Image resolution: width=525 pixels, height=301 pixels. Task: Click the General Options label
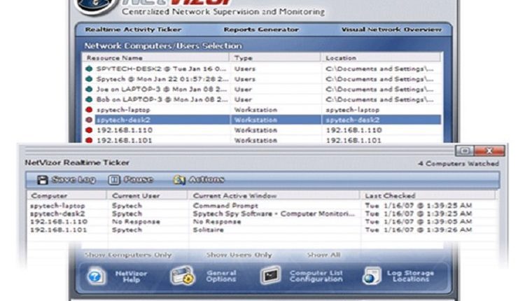tap(221, 276)
